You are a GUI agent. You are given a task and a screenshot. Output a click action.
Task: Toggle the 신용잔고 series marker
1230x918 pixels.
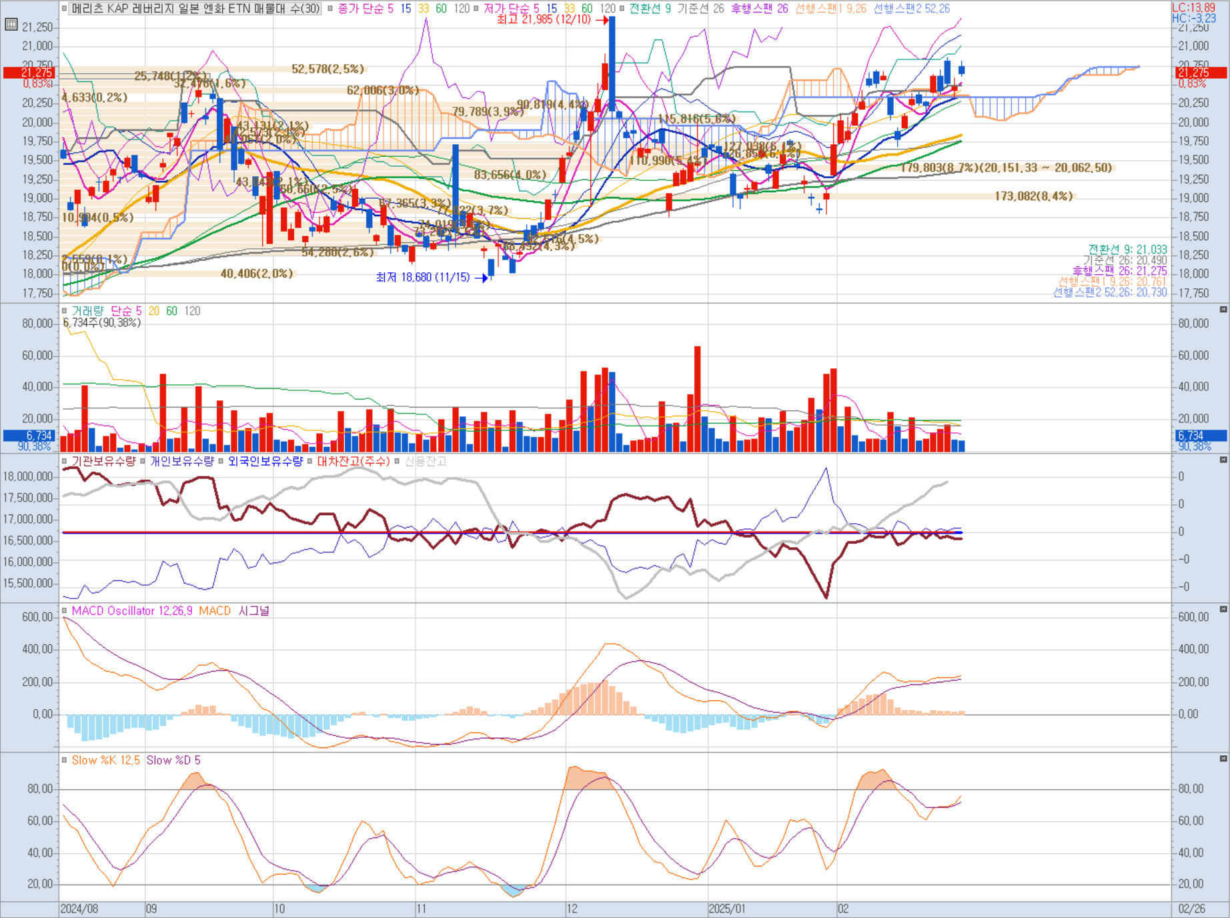pyautogui.click(x=397, y=461)
